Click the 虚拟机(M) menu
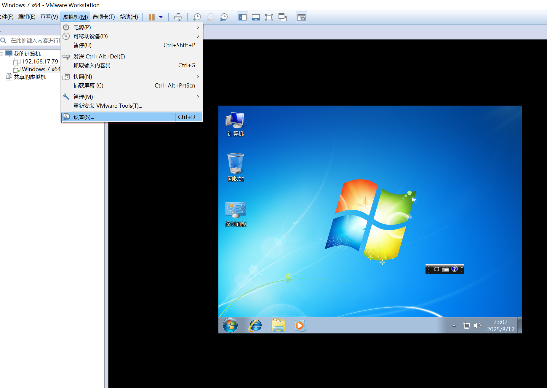This screenshot has height=388, width=547. (x=75, y=17)
